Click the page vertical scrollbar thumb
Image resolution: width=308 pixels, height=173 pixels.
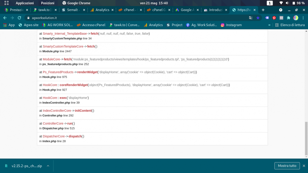[306, 138]
